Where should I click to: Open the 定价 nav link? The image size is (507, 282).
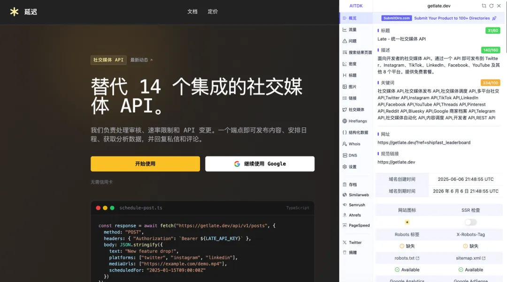click(x=213, y=12)
